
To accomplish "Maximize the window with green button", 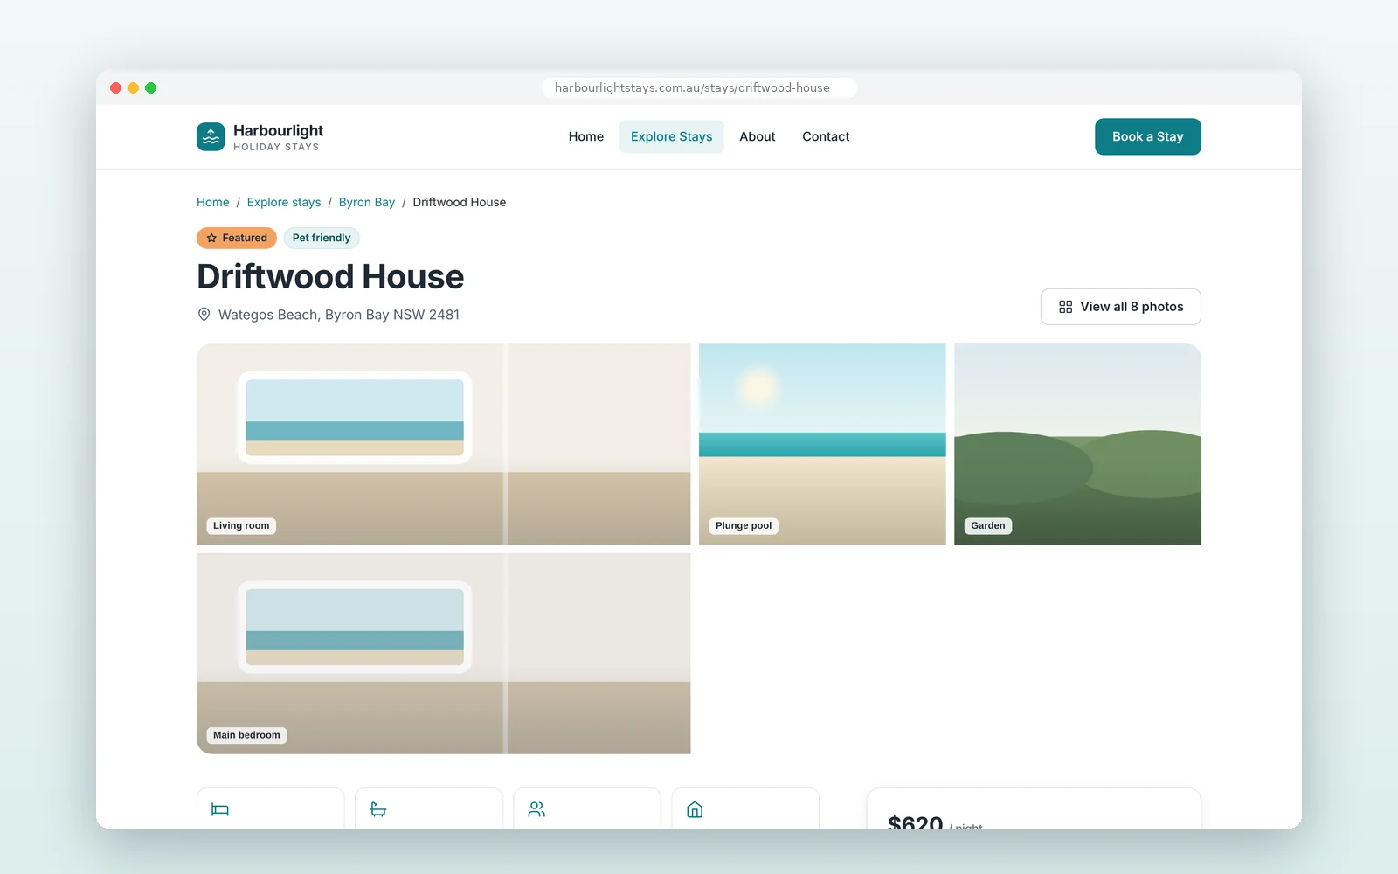I will click(x=150, y=87).
